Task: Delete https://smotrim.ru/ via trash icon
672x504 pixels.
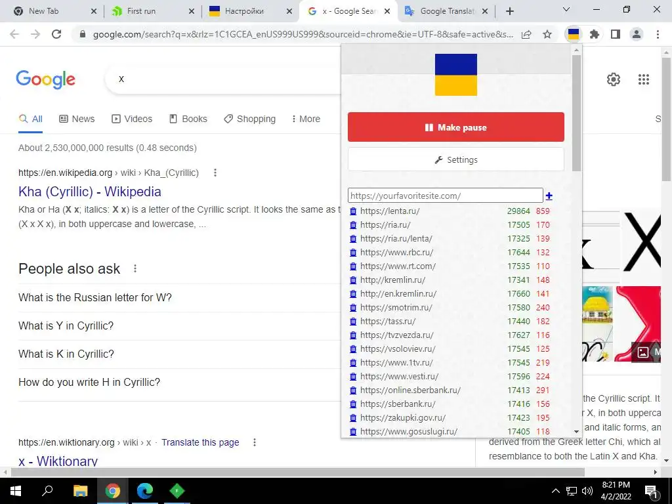Action: pos(353,308)
